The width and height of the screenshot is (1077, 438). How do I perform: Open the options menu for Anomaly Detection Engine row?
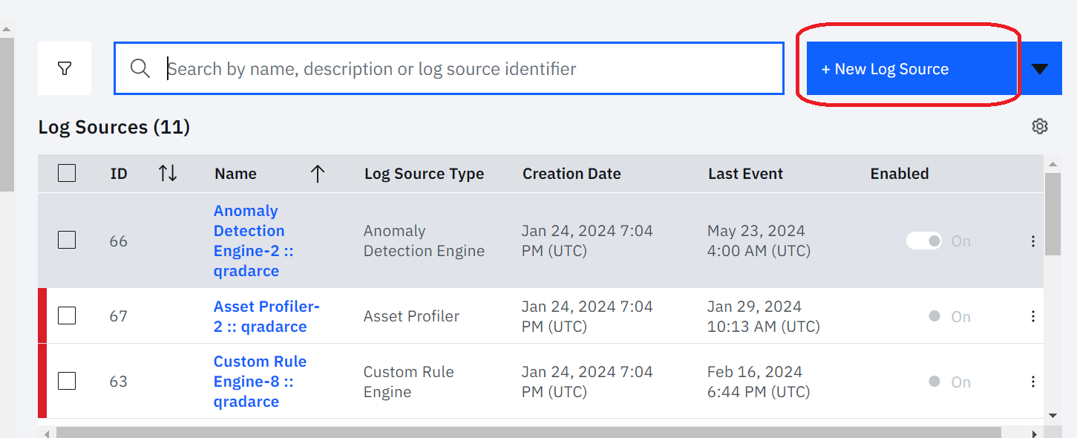(1032, 241)
